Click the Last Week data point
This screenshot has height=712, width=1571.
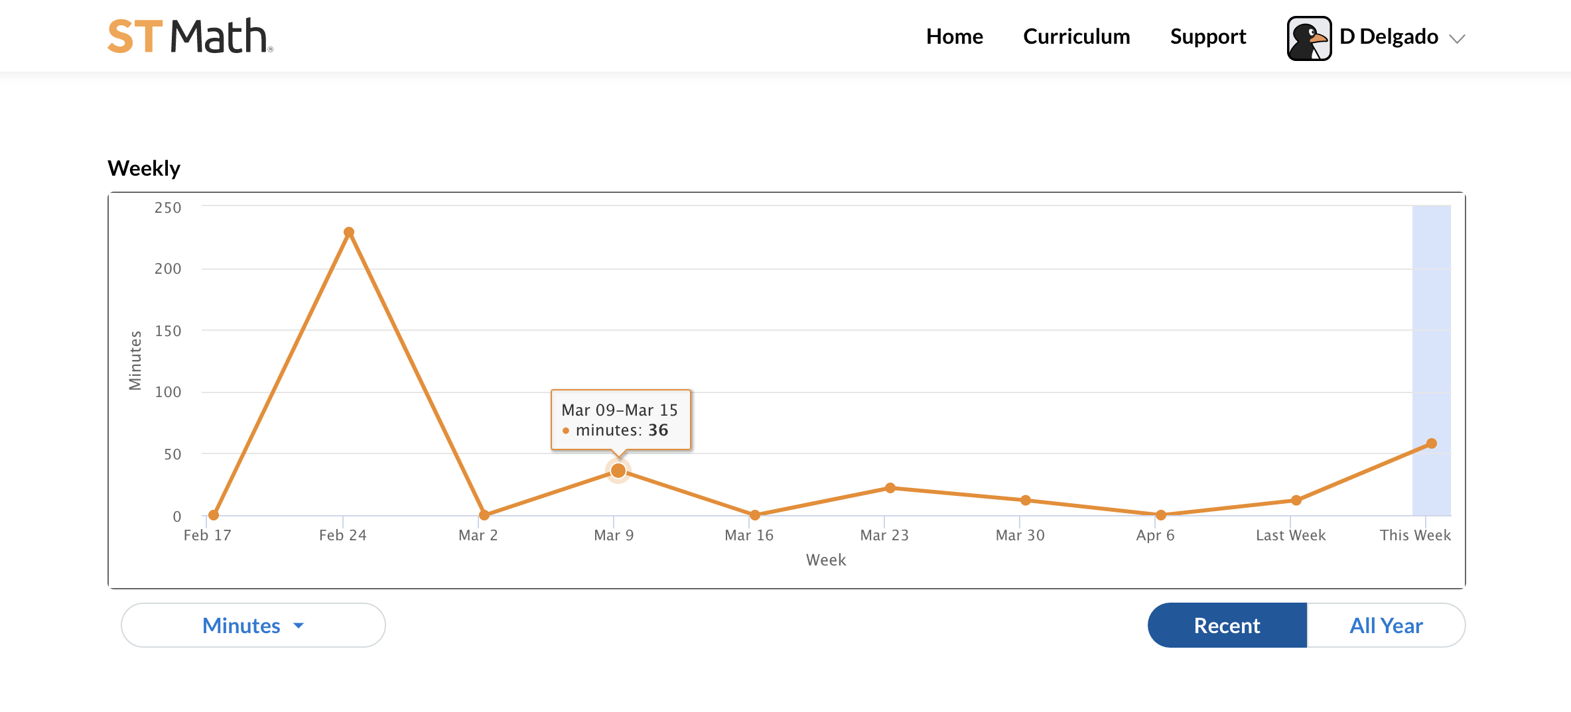point(1296,501)
